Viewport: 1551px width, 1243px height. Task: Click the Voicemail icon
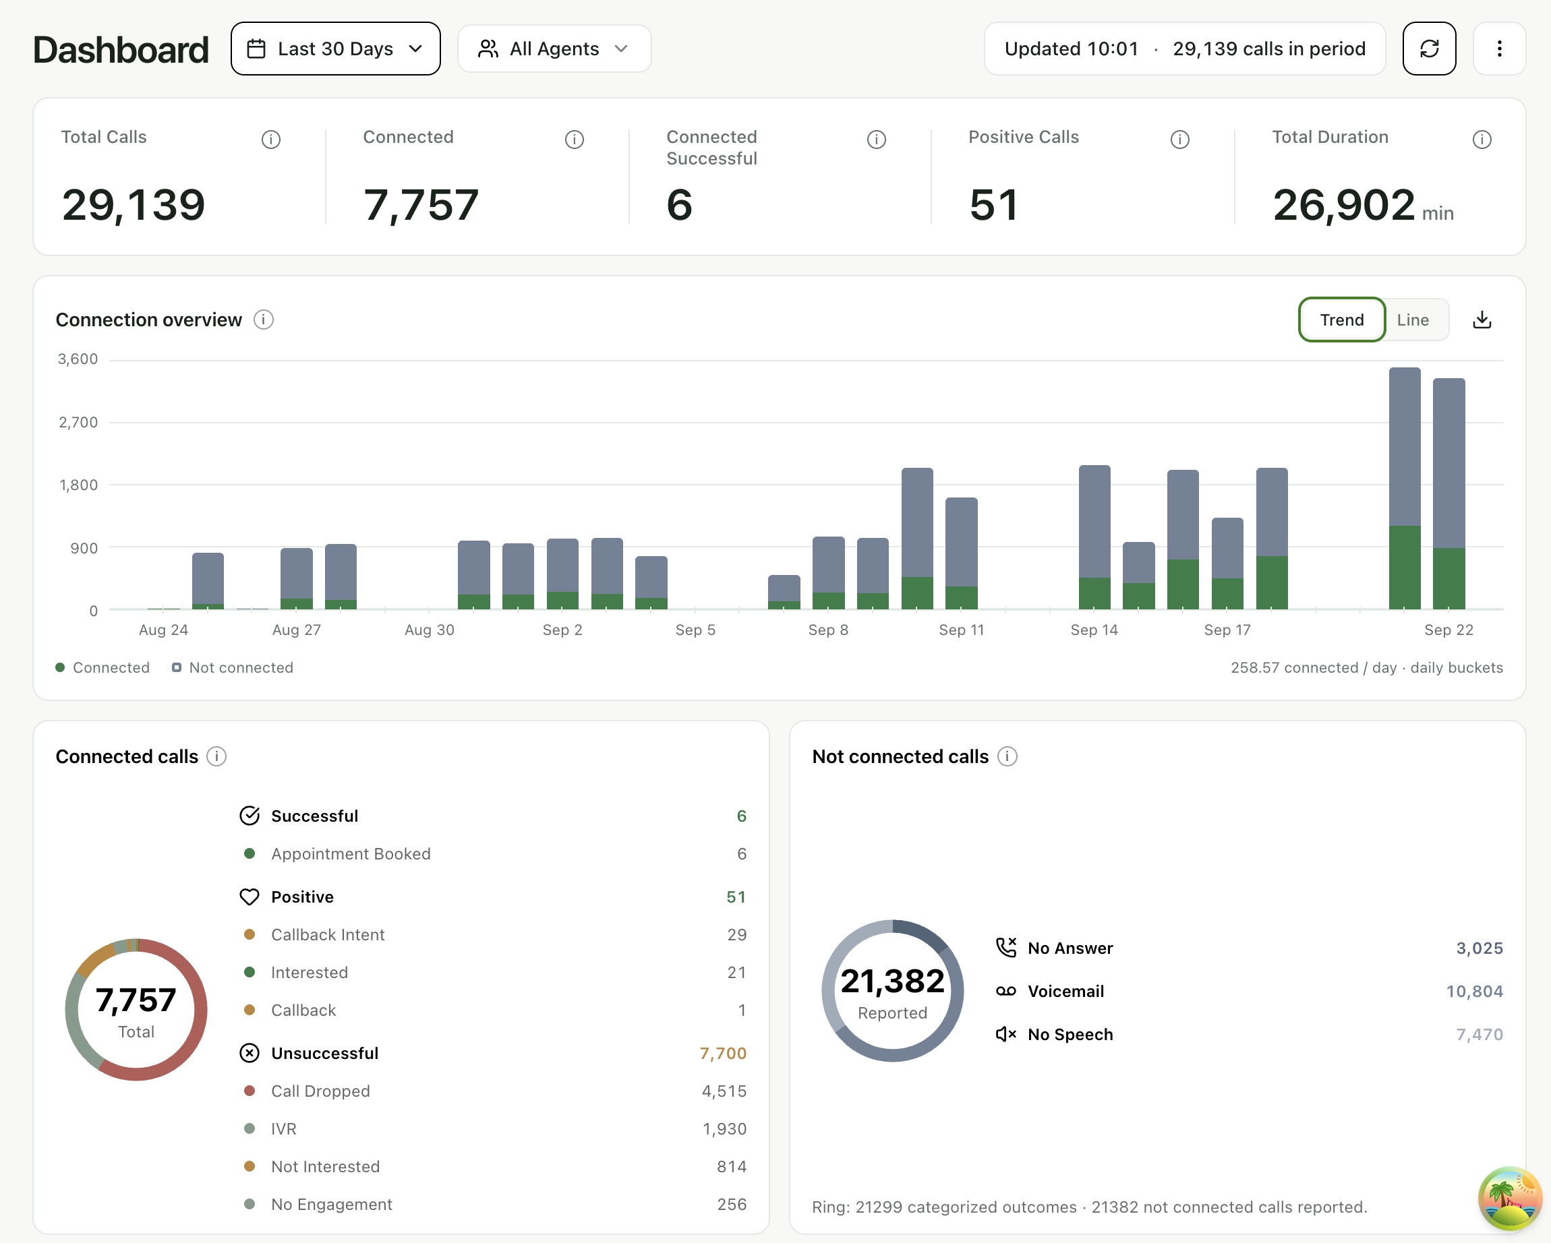tap(1005, 991)
